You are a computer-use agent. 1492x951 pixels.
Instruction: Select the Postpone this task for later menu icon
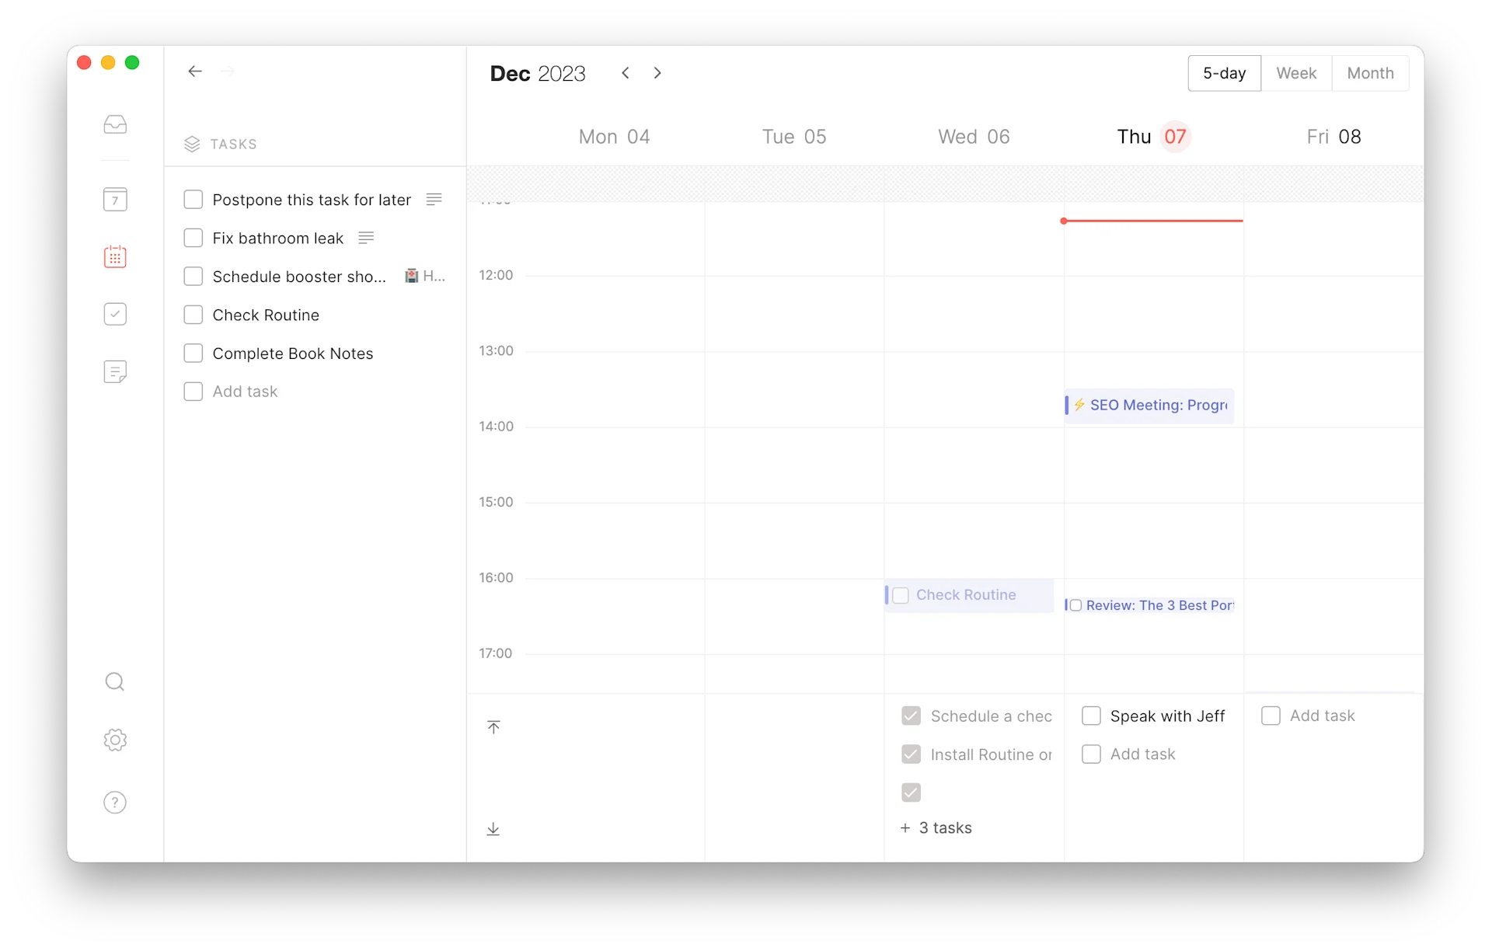coord(432,200)
